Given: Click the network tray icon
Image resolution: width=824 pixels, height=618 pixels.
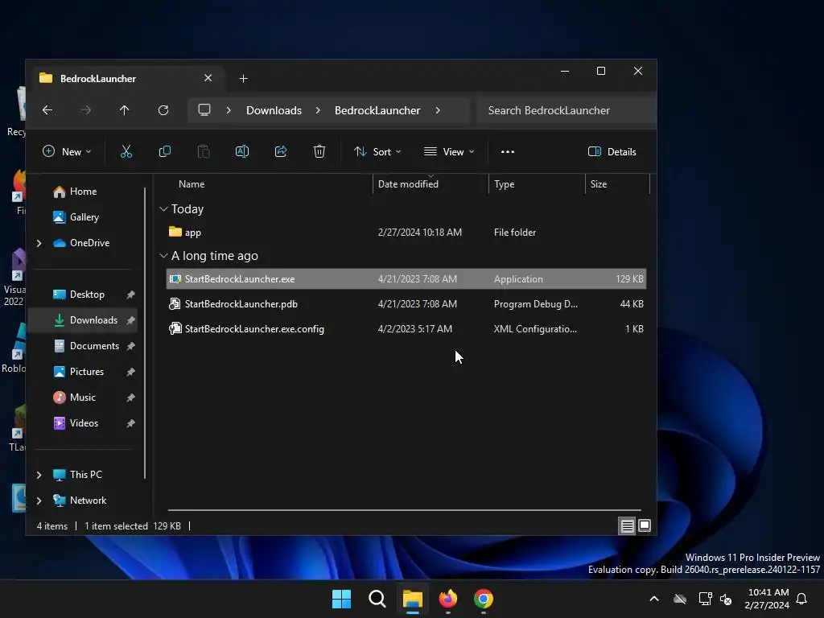Looking at the screenshot, I should [705, 599].
